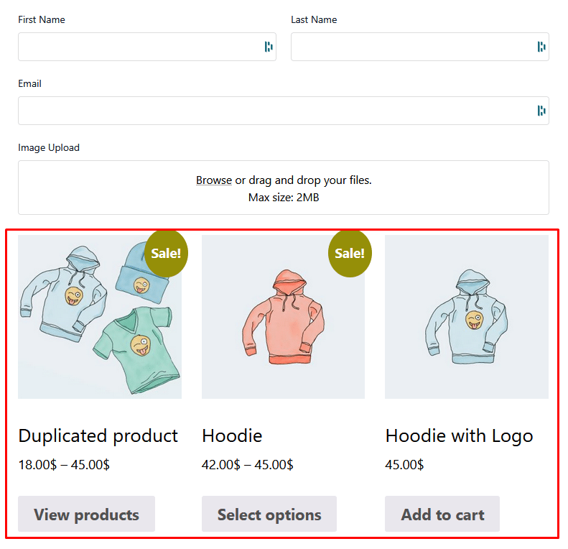Click the autofill icon in First Name field

coord(269,47)
